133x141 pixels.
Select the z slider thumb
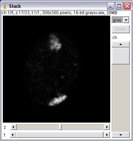click(60, 127)
